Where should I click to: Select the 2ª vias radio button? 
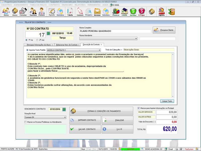click(x=37, y=40)
